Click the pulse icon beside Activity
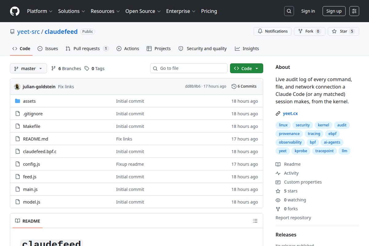 click(x=278, y=173)
